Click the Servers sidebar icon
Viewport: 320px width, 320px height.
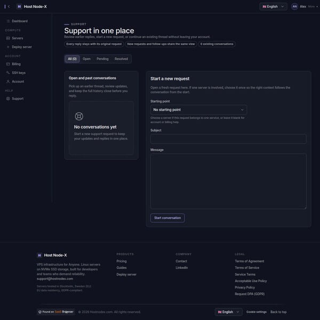tap(8, 38)
